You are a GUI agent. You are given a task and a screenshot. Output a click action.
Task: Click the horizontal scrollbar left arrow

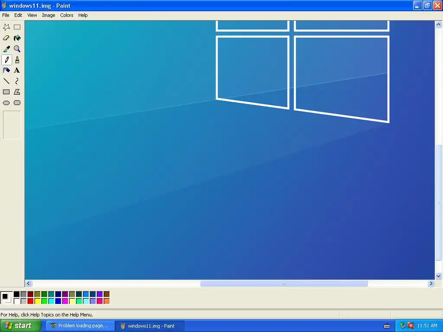point(29,284)
